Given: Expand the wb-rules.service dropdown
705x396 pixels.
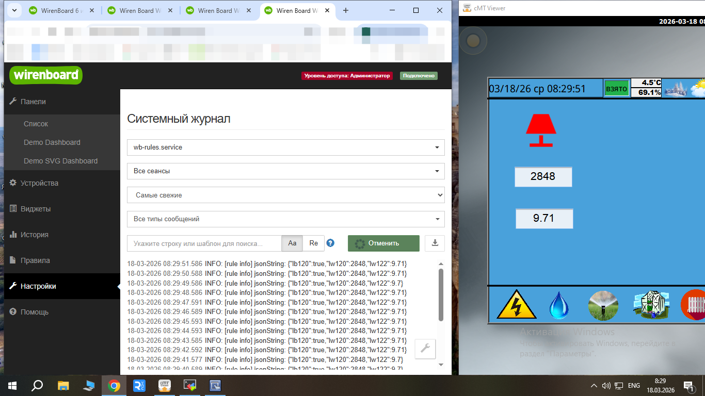Looking at the screenshot, I should pyautogui.click(x=285, y=147).
